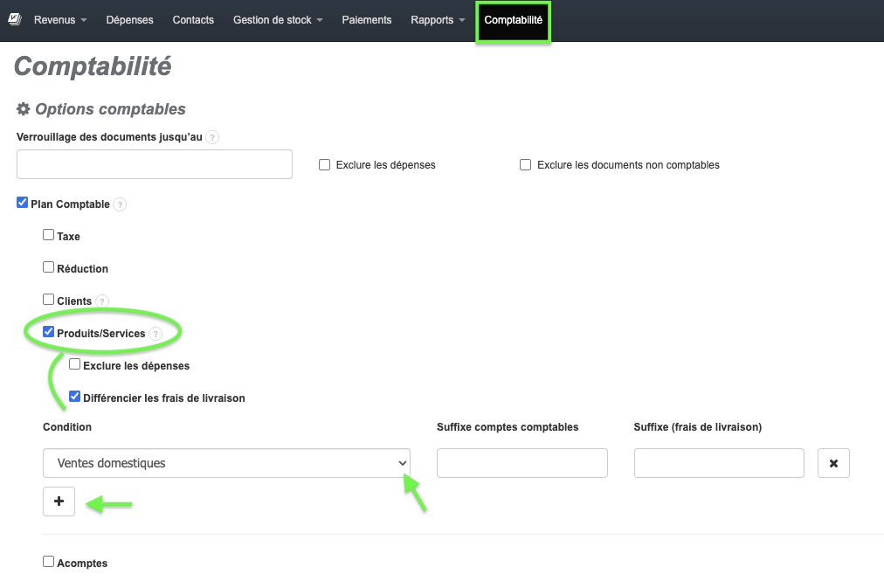Screen dimensions: 884x581
Task: Click the question mark next to Plan Comptable
Action: (121, 204)
